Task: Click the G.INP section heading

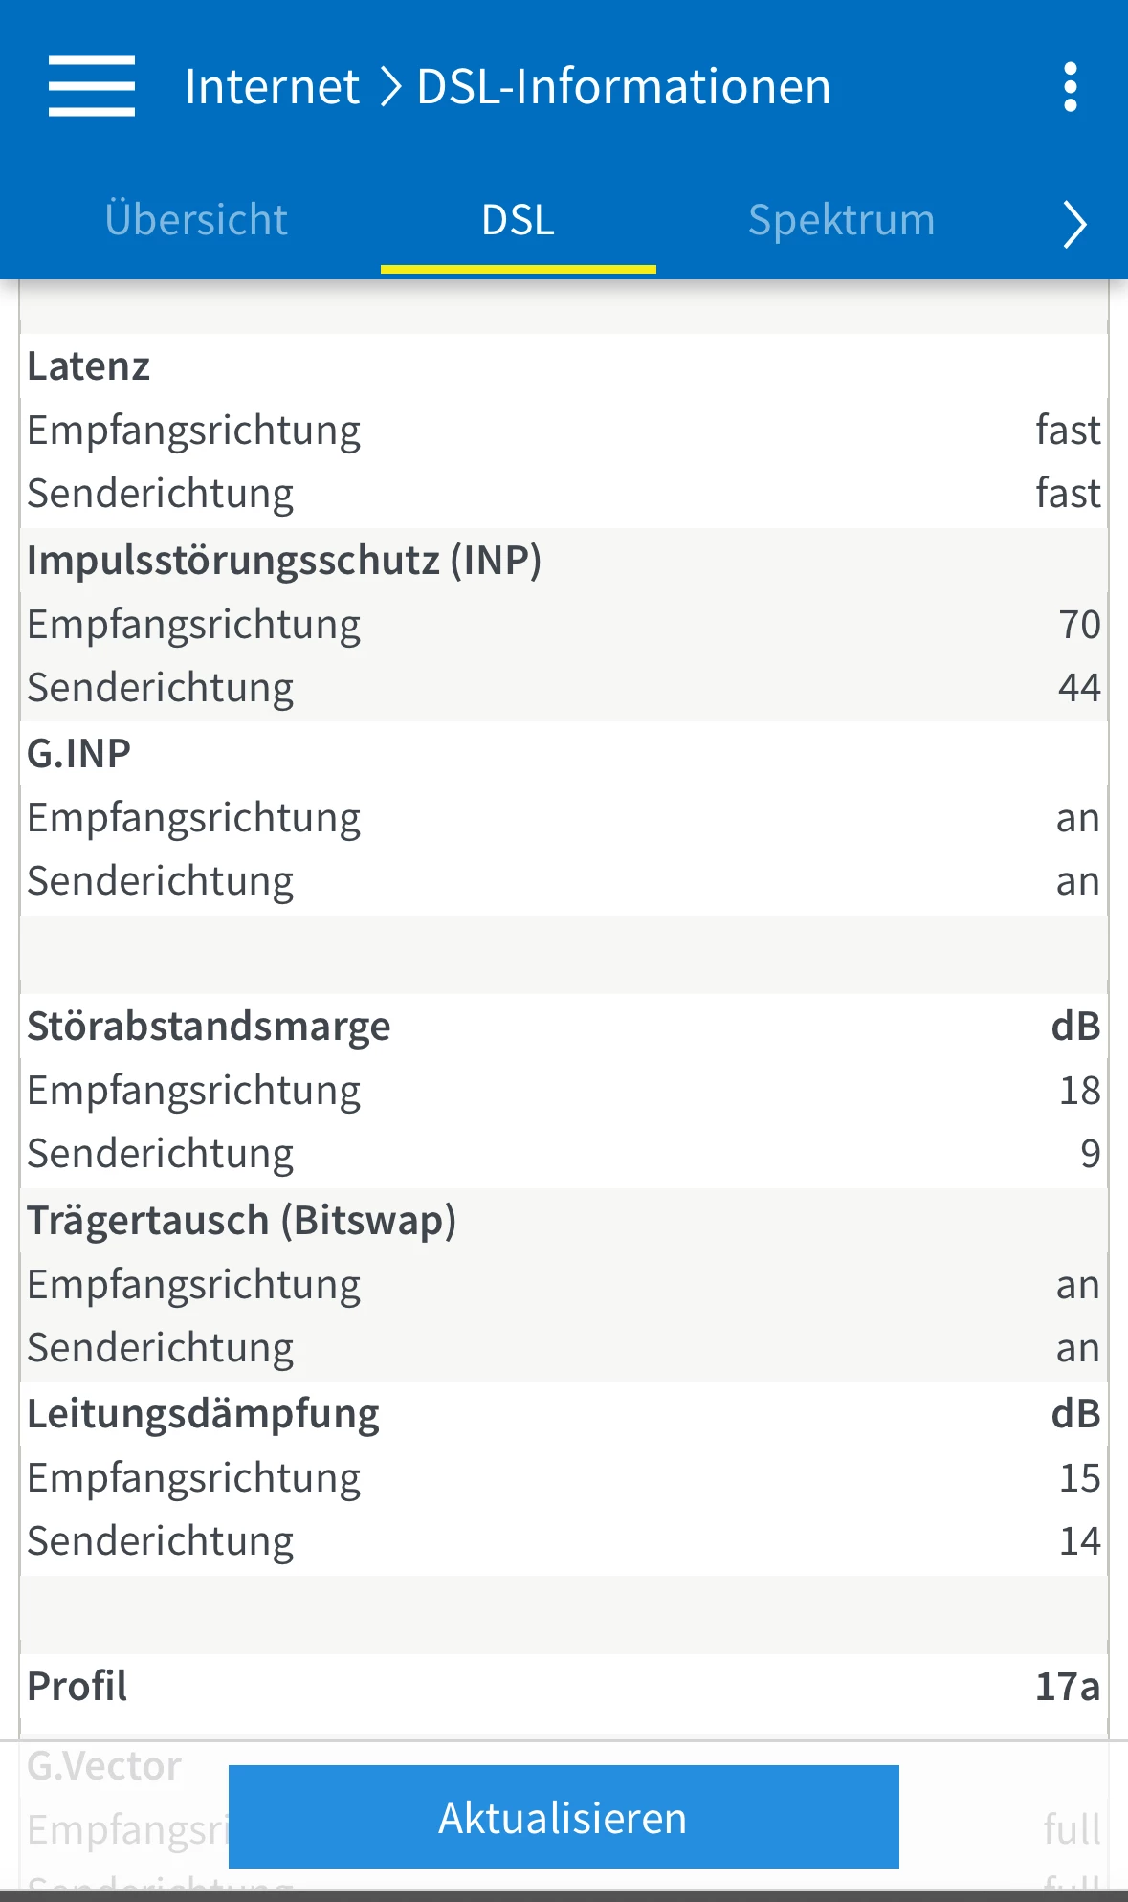Action: 79,754
